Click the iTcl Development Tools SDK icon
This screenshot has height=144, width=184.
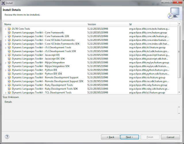click(x=9, y=51)
